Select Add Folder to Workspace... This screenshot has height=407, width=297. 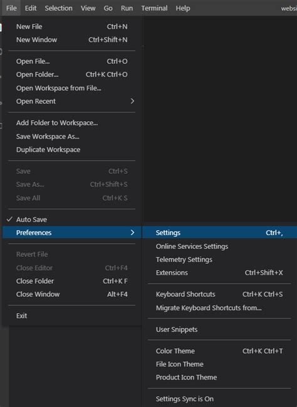(x=72, y=123)
